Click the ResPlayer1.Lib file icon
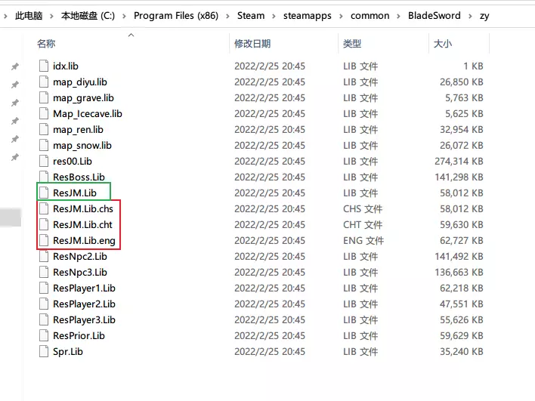Screen dimensions: 535x401 [x=44, y=288]
